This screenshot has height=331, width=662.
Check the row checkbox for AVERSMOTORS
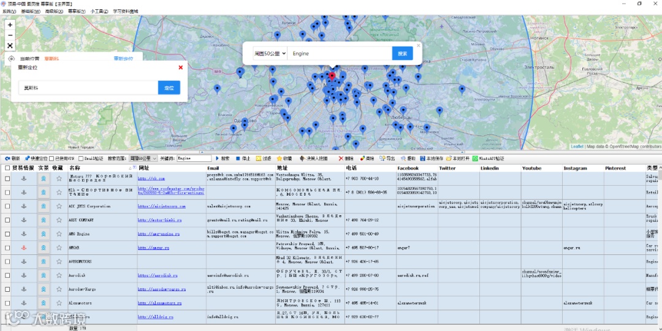[7, 261]
